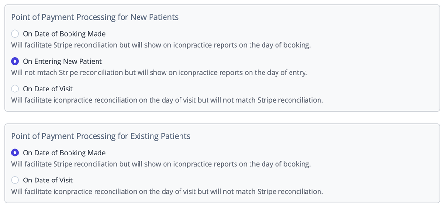Choose 'On Date of Visit' radio for New Patients
The image size is (444, 207).
click(x=15, y=89)
